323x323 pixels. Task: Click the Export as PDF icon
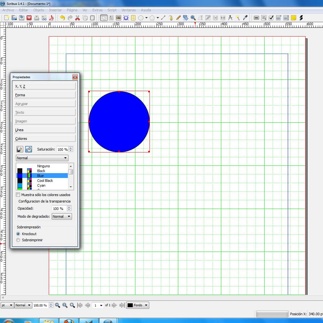click(x=51, y=18)
